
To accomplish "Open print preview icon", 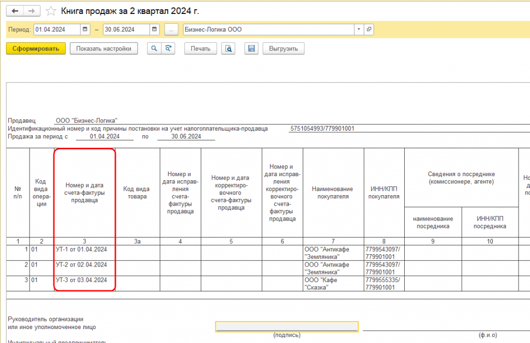I will [x=228, y=49].
